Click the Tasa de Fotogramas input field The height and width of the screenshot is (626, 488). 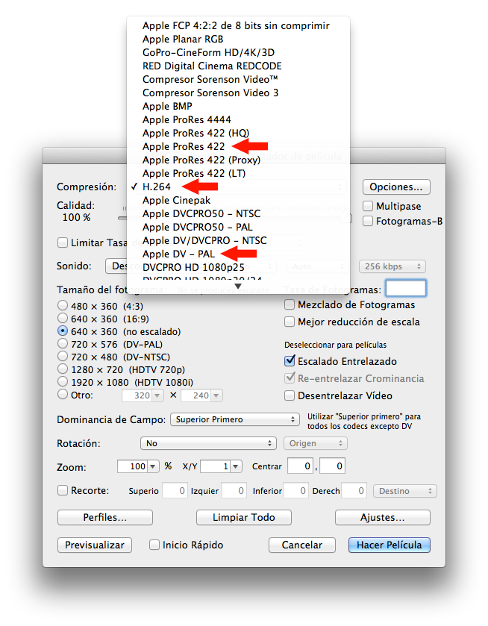pos(405,289)
